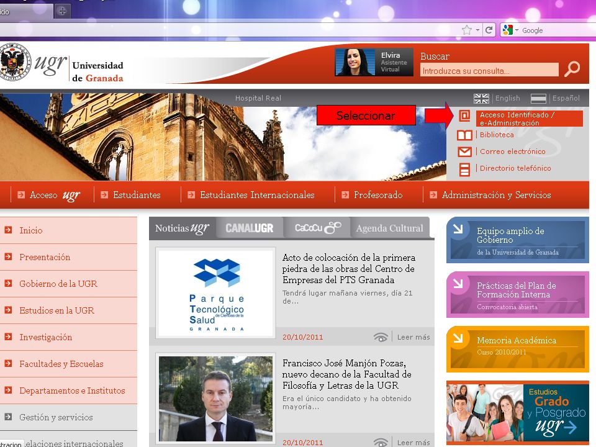The width and height of the screenshot is (596, 447).
Task: Reload the page using the refresh icon
Action: pyautogui.click(x=489, y=30)
